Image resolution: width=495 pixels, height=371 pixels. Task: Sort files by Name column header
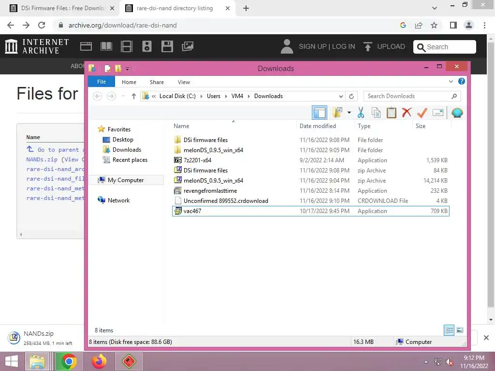(181, 126)
